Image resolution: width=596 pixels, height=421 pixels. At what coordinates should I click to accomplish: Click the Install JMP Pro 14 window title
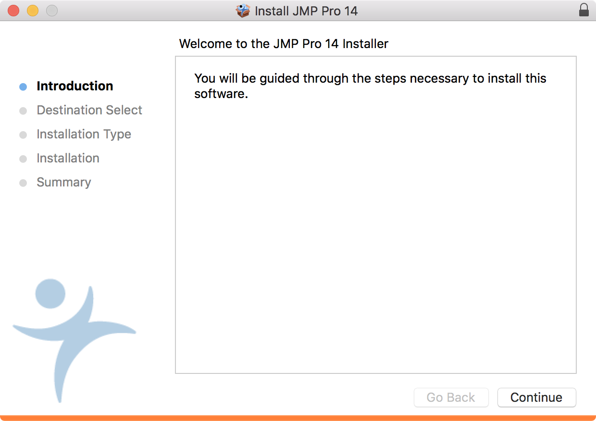305,11
